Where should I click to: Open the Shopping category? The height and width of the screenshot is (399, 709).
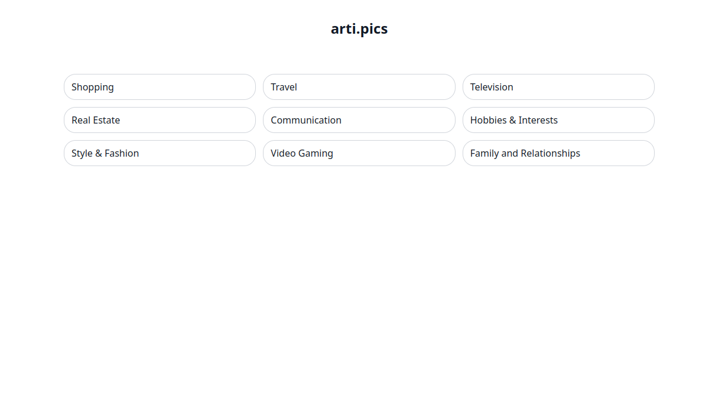[160, 87]
